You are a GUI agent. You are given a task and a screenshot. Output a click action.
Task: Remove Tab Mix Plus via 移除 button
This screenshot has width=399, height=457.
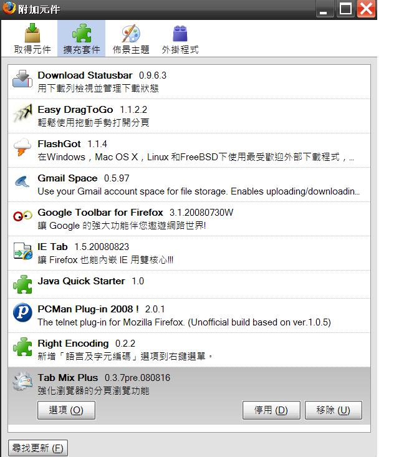point(334,410)
